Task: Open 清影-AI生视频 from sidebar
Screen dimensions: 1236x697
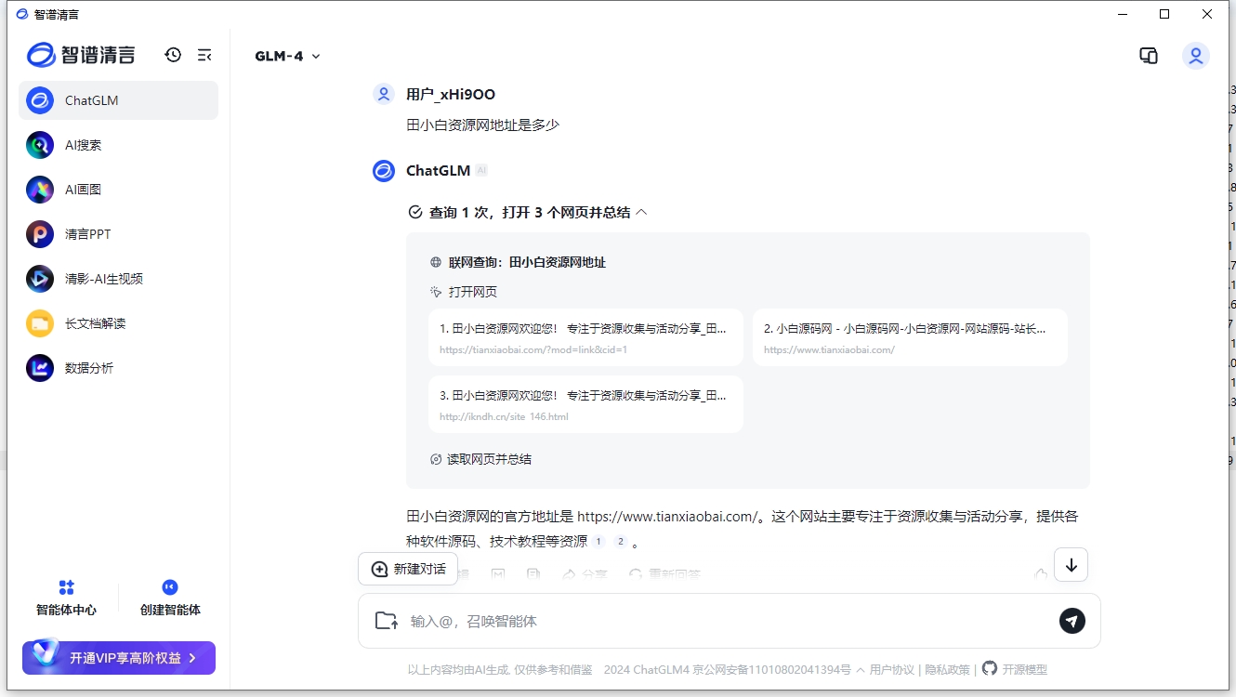Action: coord(118,279)
